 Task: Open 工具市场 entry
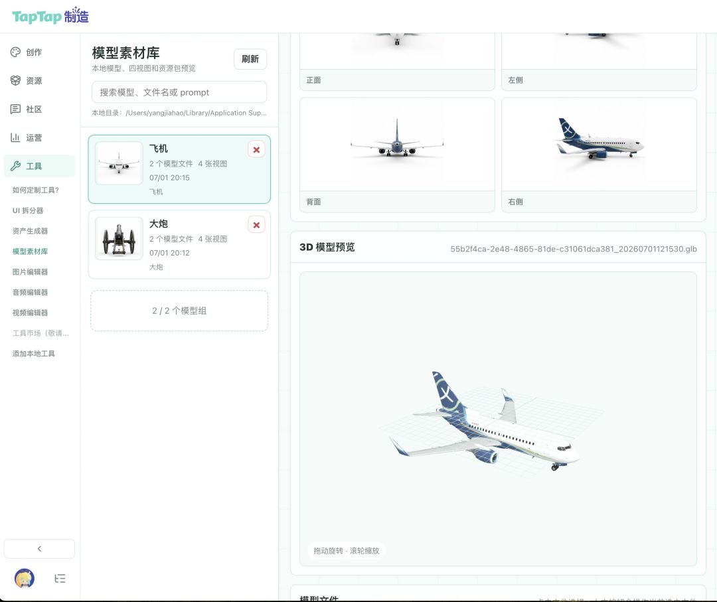click(x=40, y=333)
